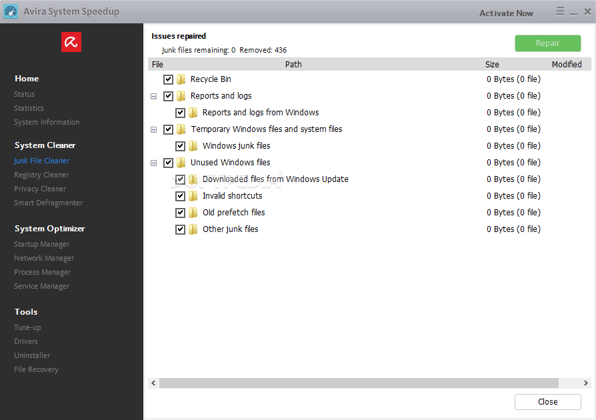Click the System Speedup speedometer icon in title bar
596x420 pixels.
pos(11,11)
